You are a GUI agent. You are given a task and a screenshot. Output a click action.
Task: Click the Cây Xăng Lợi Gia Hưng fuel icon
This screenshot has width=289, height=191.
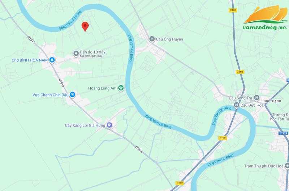coord(109,125)
